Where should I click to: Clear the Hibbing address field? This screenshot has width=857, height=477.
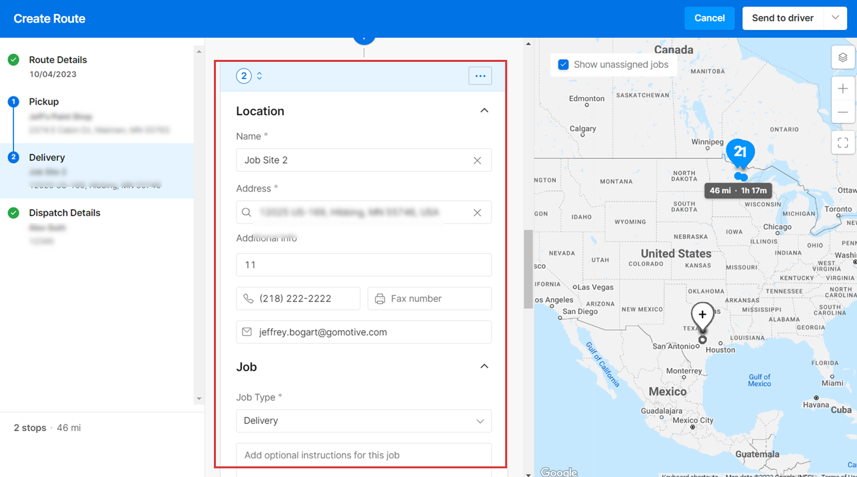478,212
